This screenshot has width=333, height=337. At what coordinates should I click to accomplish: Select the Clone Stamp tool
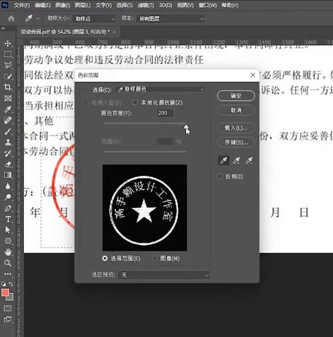click(8, 142)
